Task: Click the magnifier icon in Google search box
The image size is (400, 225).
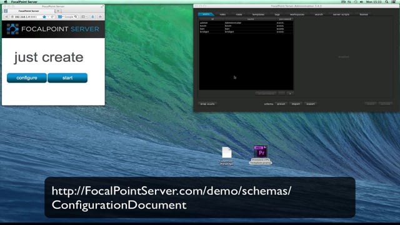Action: 76,17
